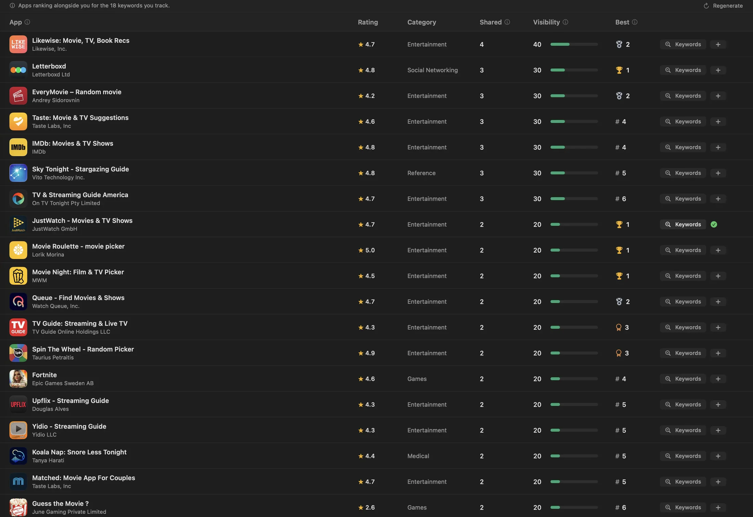Viewport: 753px width, 517px height.
Task: Add Letterboxd with the plus button
Action: pos(718,70)
